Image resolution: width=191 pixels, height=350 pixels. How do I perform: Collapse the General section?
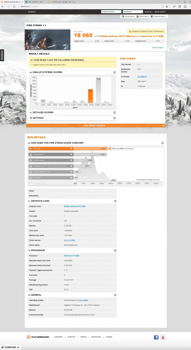click(x=115, y=295)
